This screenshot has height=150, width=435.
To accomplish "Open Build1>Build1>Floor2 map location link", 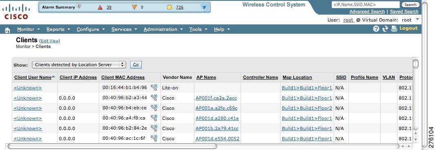I will pyautogui.click(x=307, y=108).
